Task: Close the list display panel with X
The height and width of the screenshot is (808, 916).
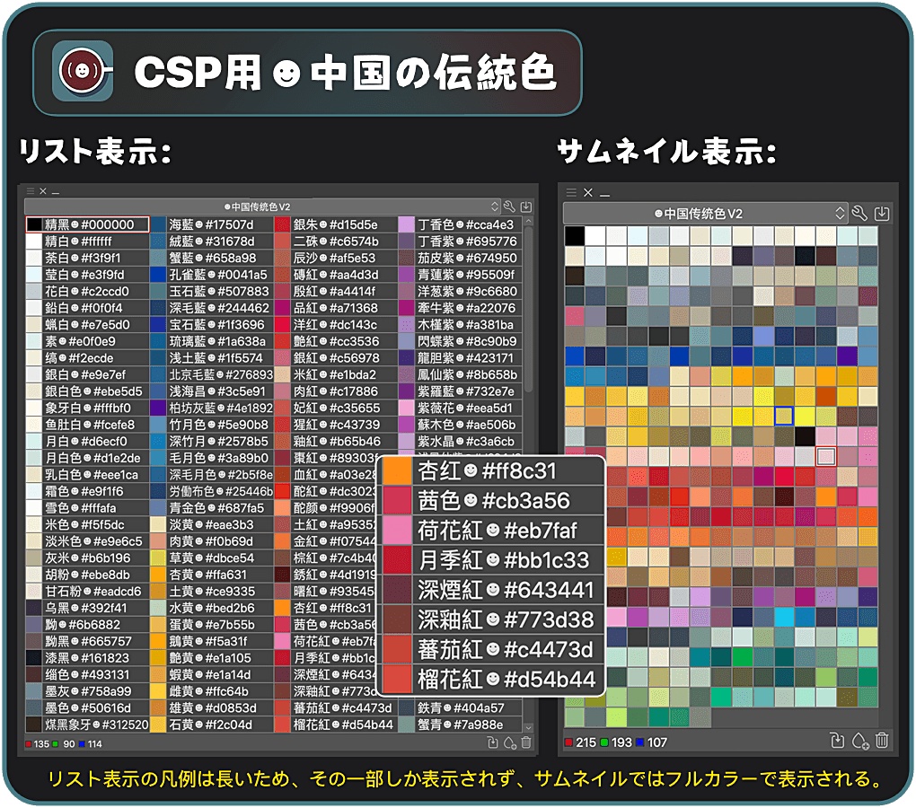Action: (x=42, y=191)
